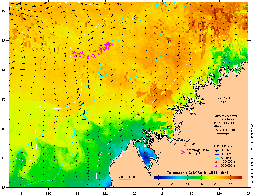
Task: Click the longitude axis label 119
Action: [20, 193]
